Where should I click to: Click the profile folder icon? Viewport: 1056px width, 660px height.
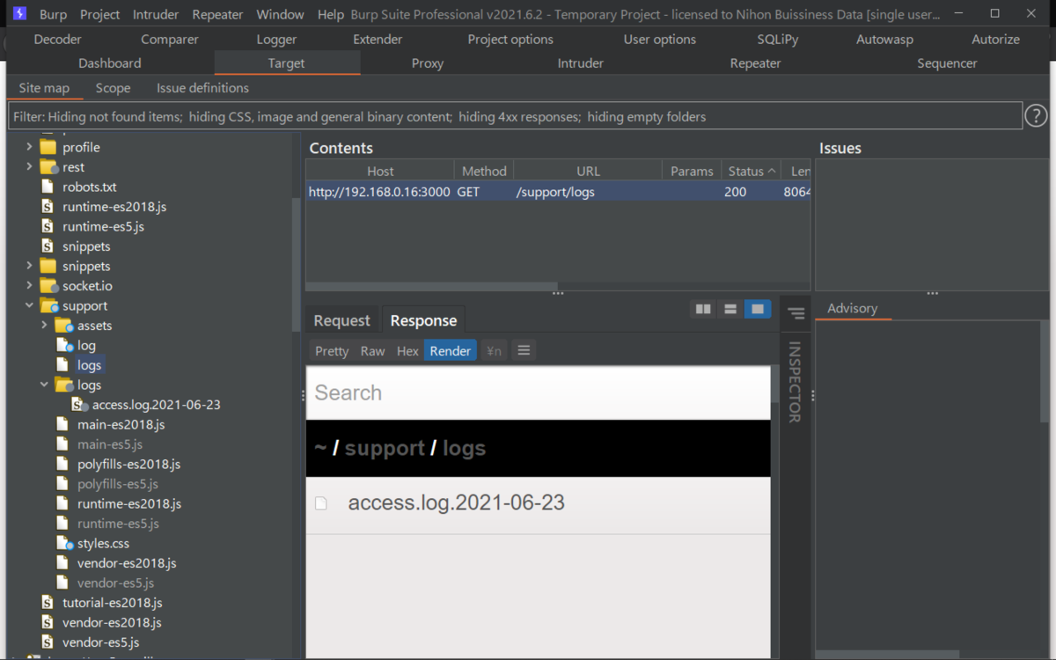(x=48, y=147)
